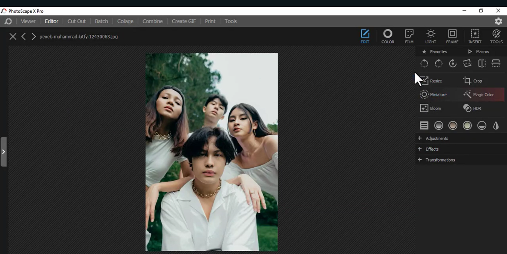Screen dimensions: 507x254
Task: Open the LIGHT effects panel
Action: 431,36
